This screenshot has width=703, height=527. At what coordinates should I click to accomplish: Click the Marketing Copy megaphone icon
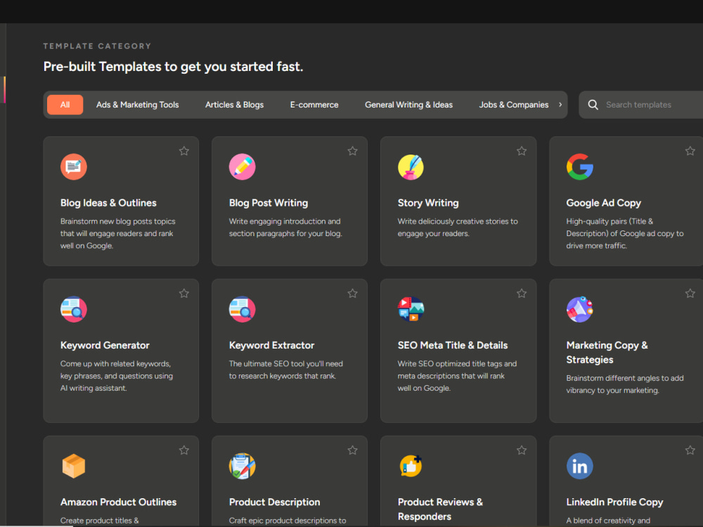pos(580,309)
